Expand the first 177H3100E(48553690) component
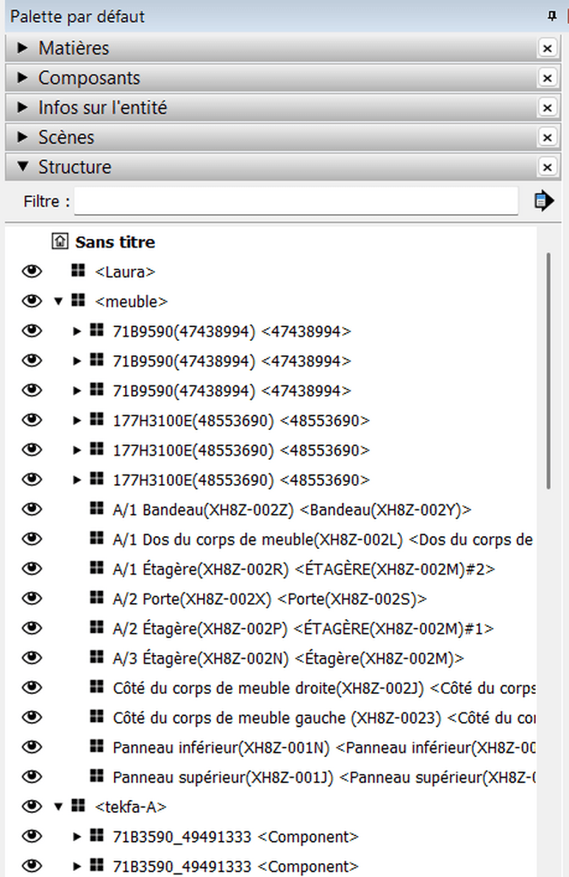Screen dimensions: 569x877 pos(77,421)
